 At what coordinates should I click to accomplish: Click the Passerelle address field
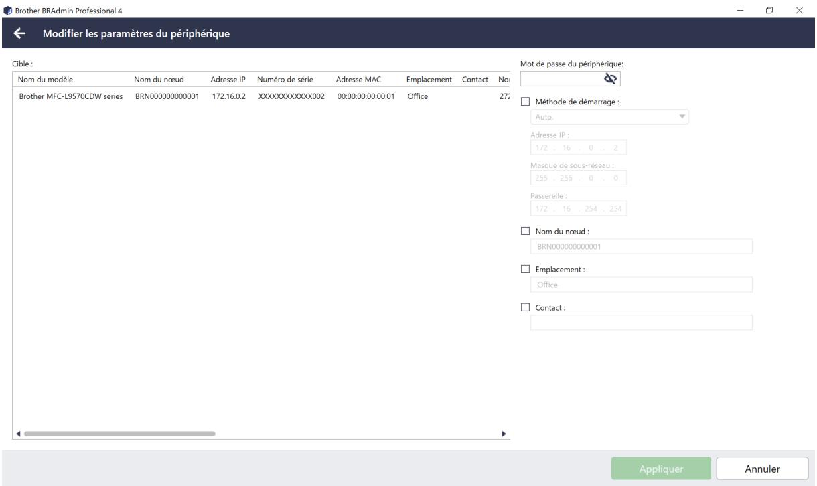coord(579,209)
